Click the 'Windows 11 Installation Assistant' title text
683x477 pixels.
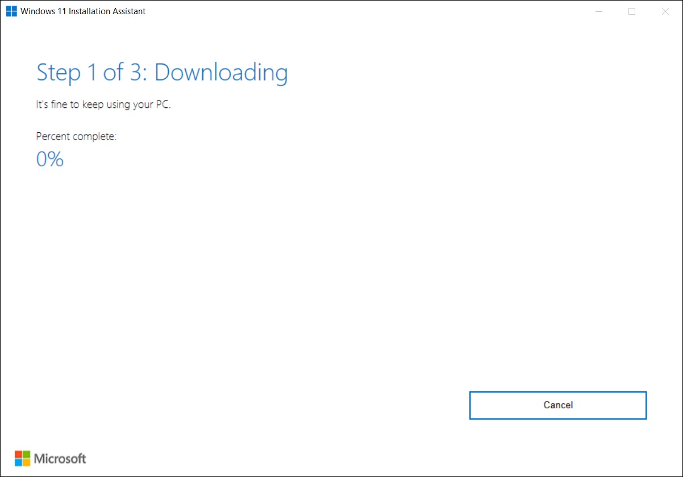83,11
